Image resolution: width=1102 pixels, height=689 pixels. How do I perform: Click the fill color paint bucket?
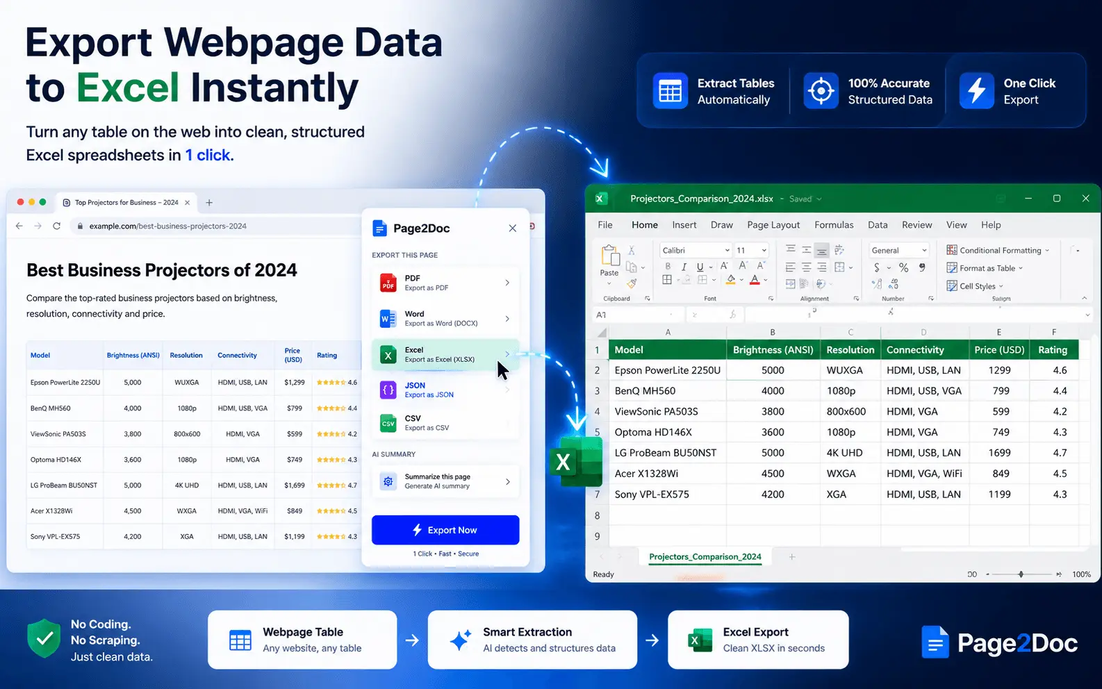coord(731,280)
